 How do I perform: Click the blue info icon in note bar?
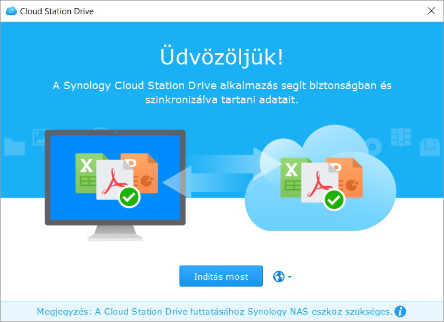click(400, 311)
